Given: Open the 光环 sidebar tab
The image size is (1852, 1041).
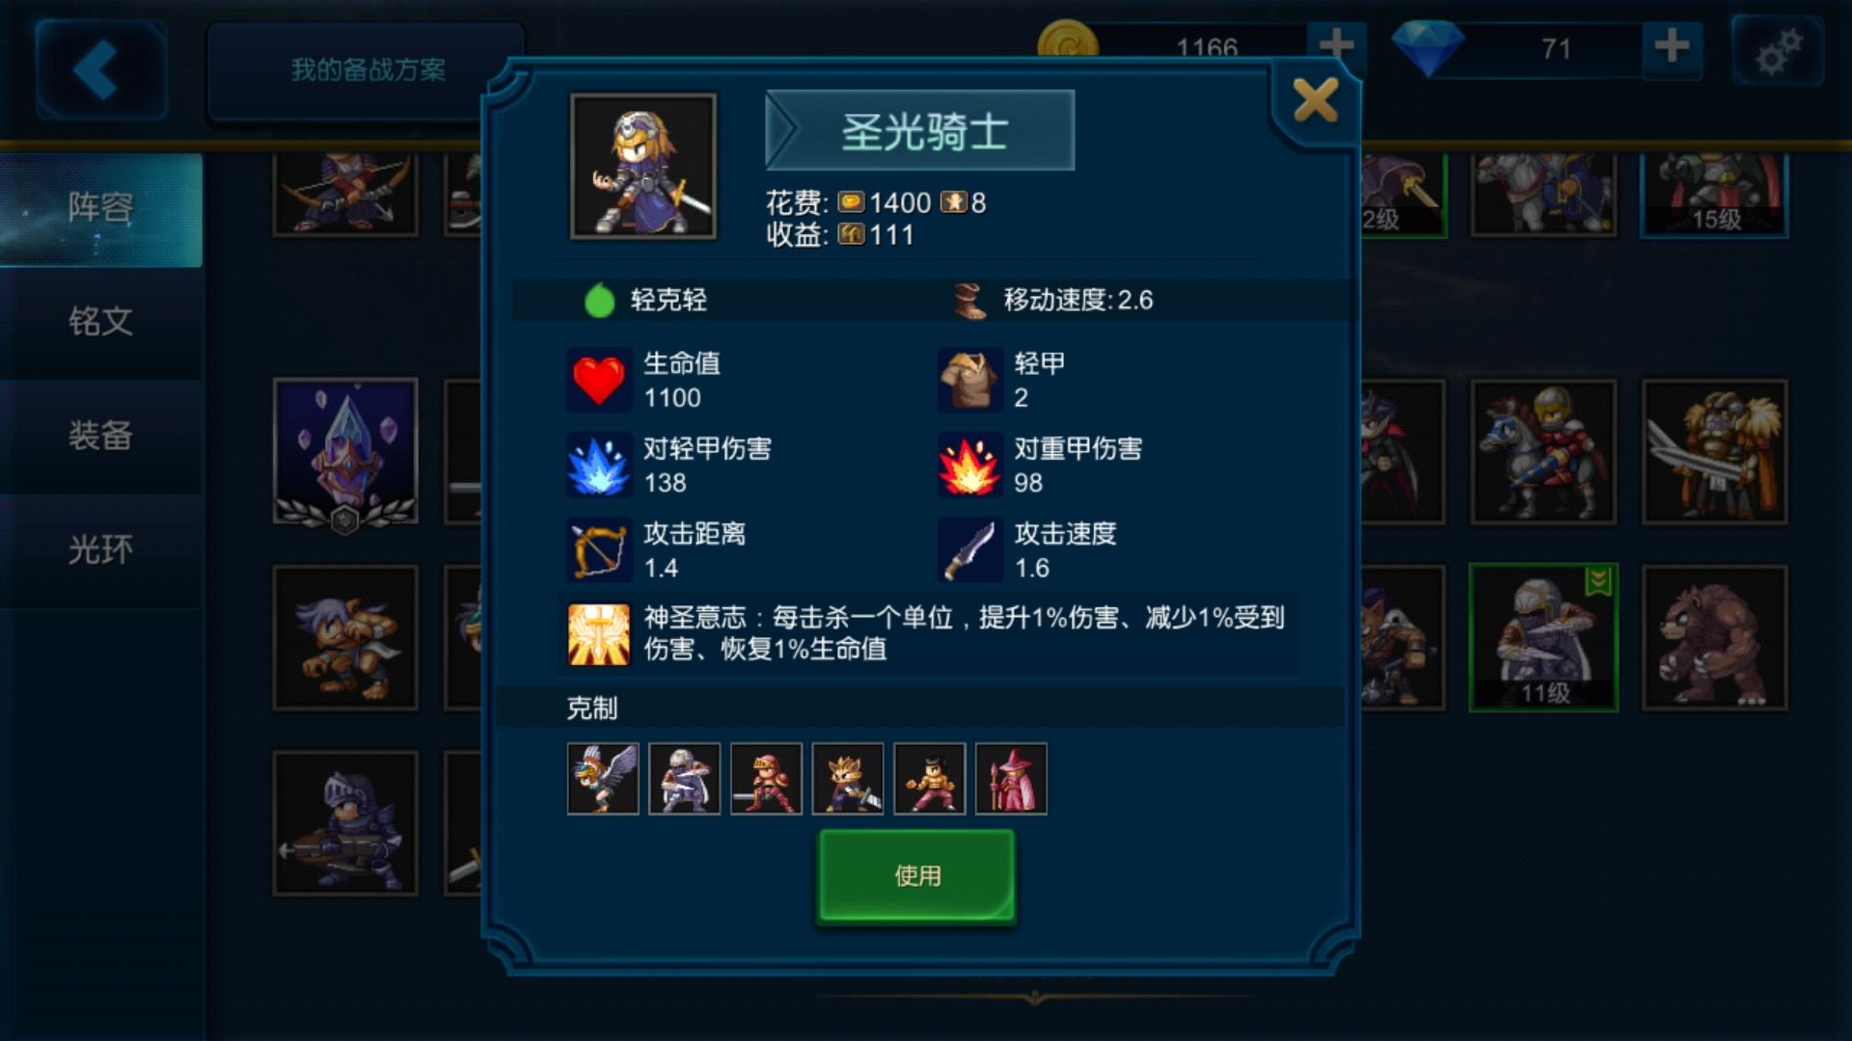Looking at the screenshot, I should pyautogui.click(x=100, y=550).
